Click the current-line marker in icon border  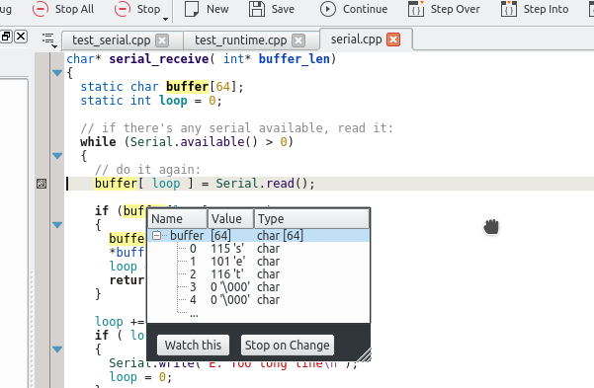click(42, 184)
